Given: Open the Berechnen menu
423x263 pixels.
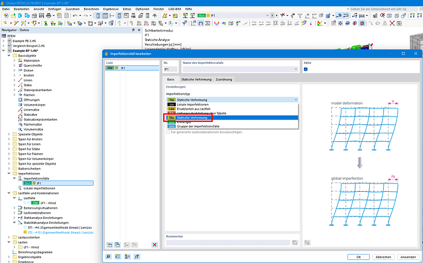Looking at the screenshot, I should tap(91, 9).
